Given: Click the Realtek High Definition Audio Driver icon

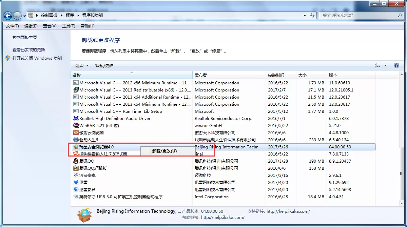Looking at the screenshot, I should click(76, 119).
